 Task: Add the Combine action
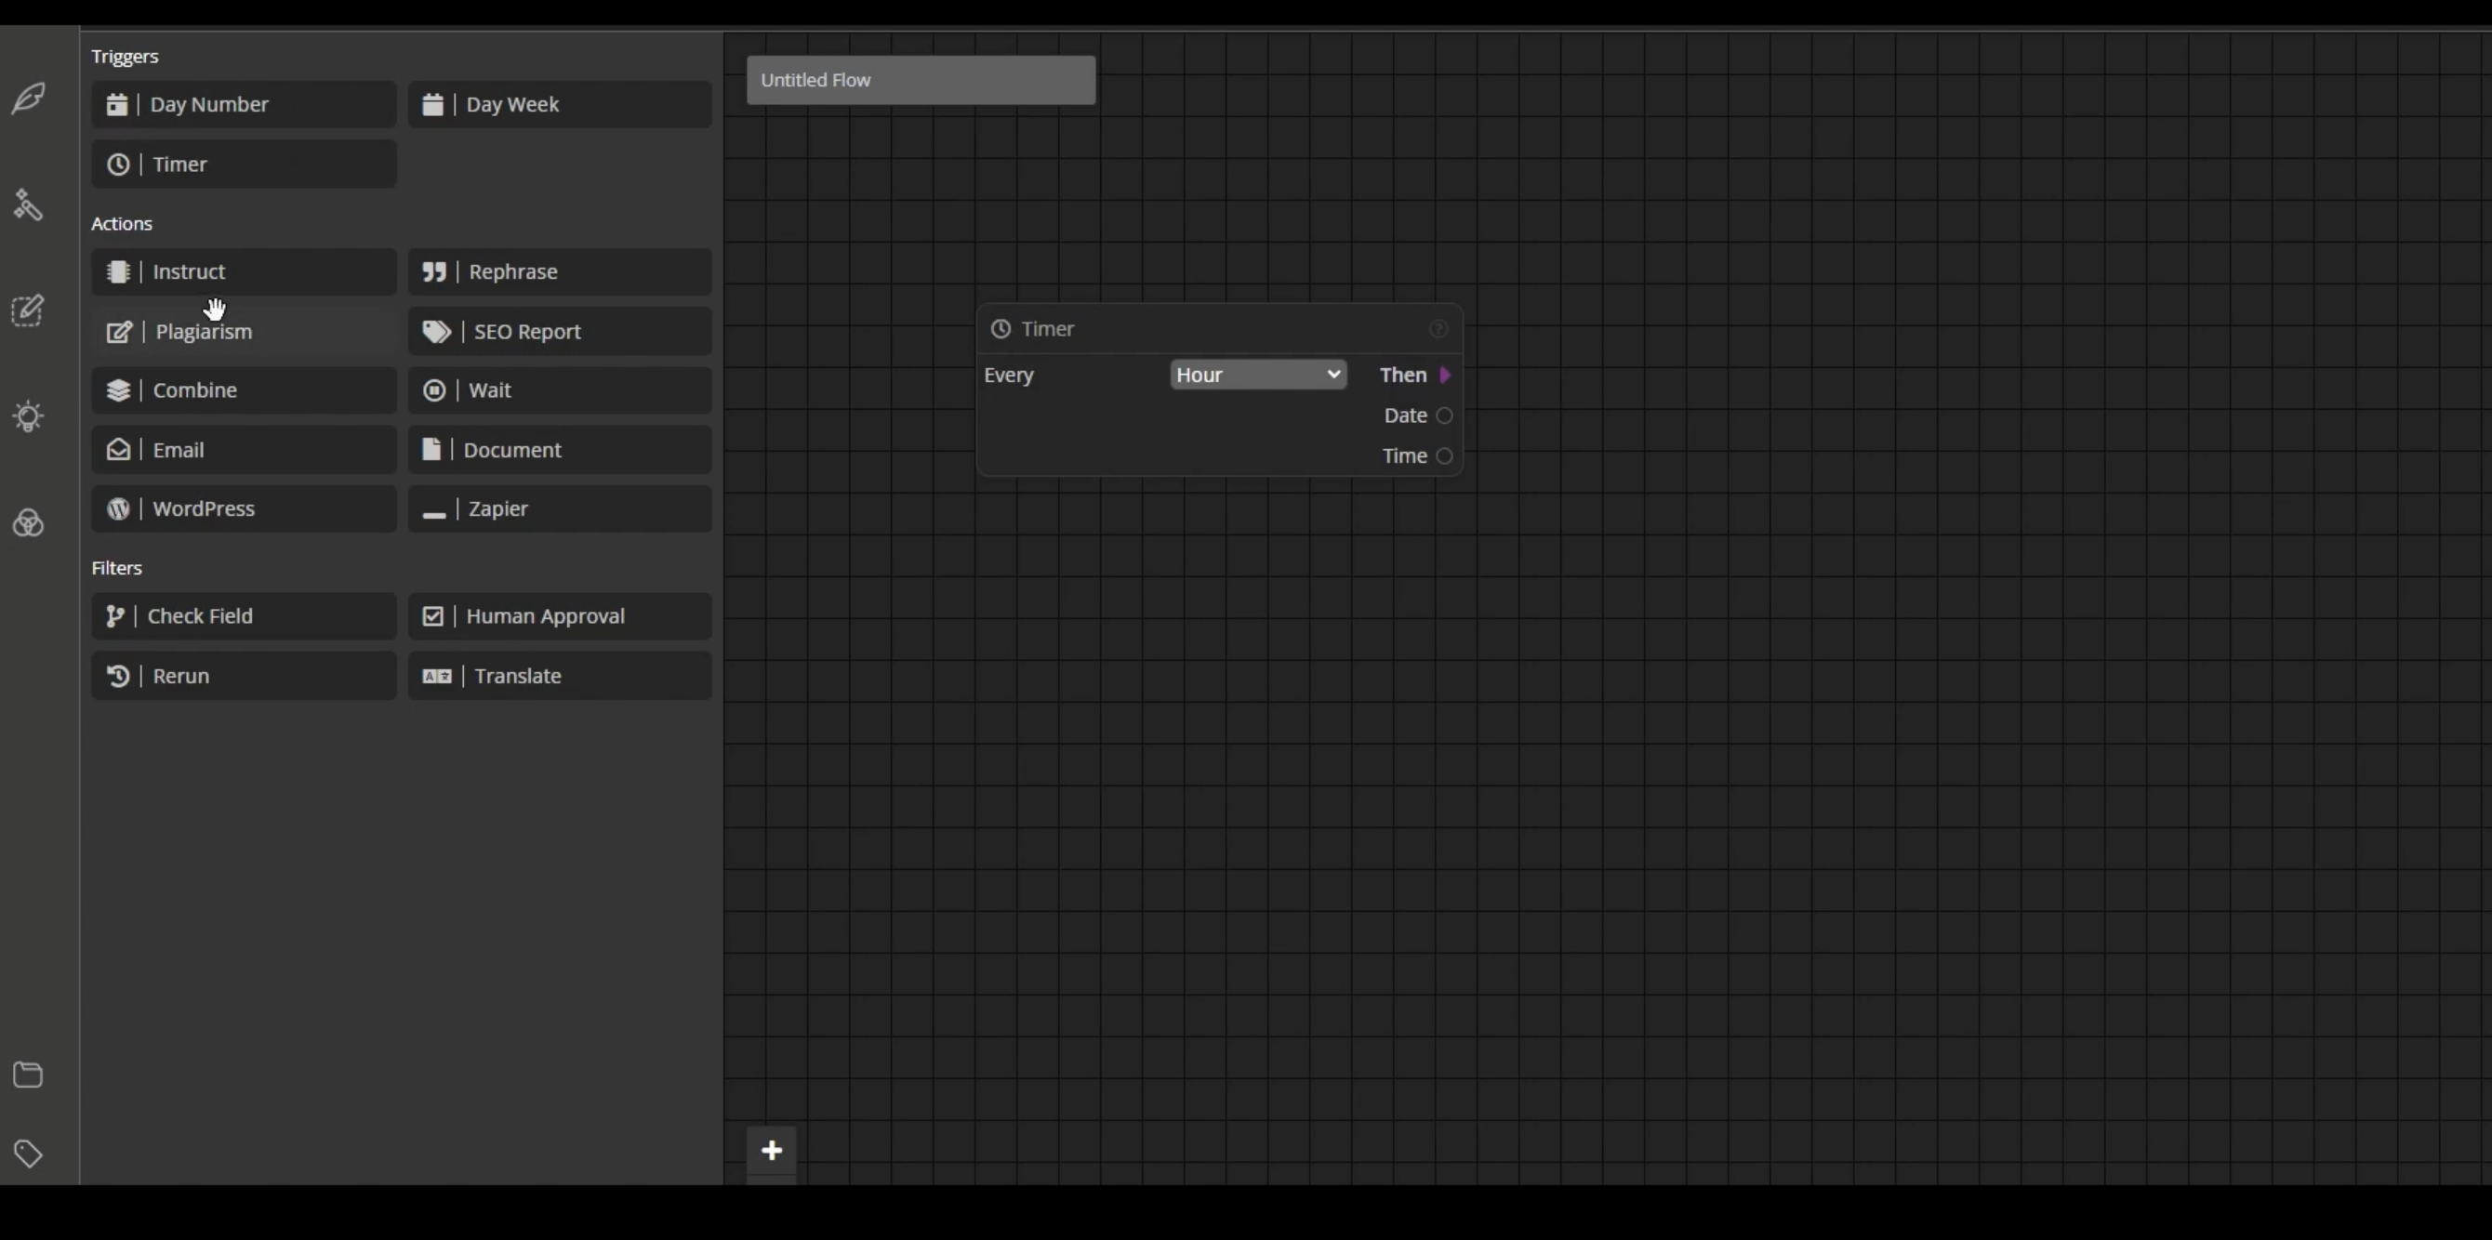point(244,390)
